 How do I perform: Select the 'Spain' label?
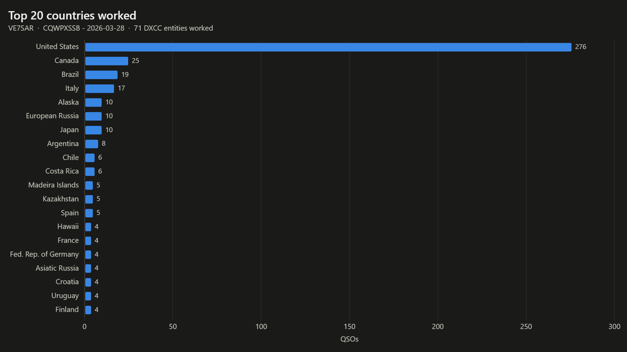70,213
